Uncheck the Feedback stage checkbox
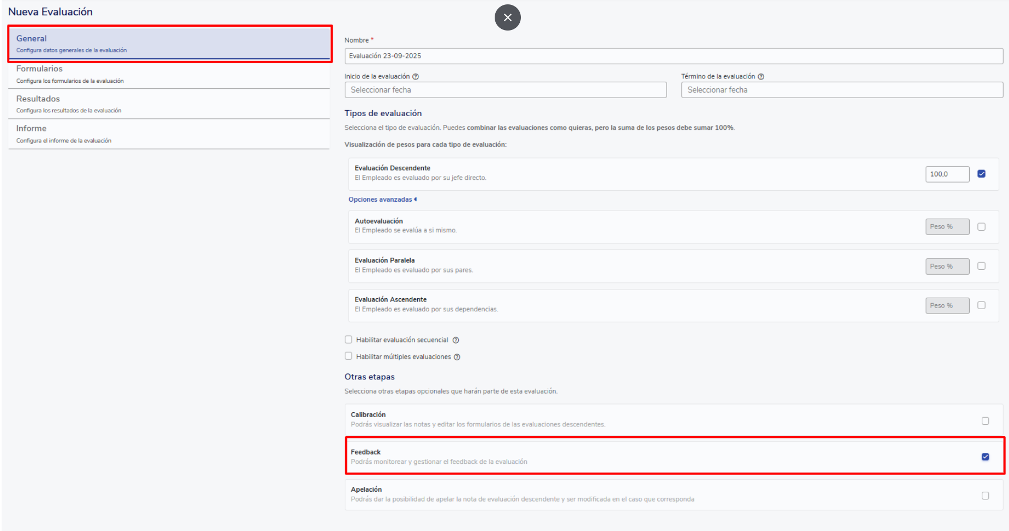The height and width of the screenshot is (531, 1009). (x=985, y=457)
